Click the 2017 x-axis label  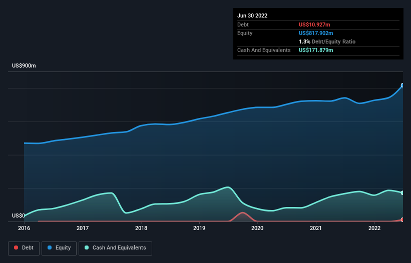pyautogui.click(x=83, y=228)
